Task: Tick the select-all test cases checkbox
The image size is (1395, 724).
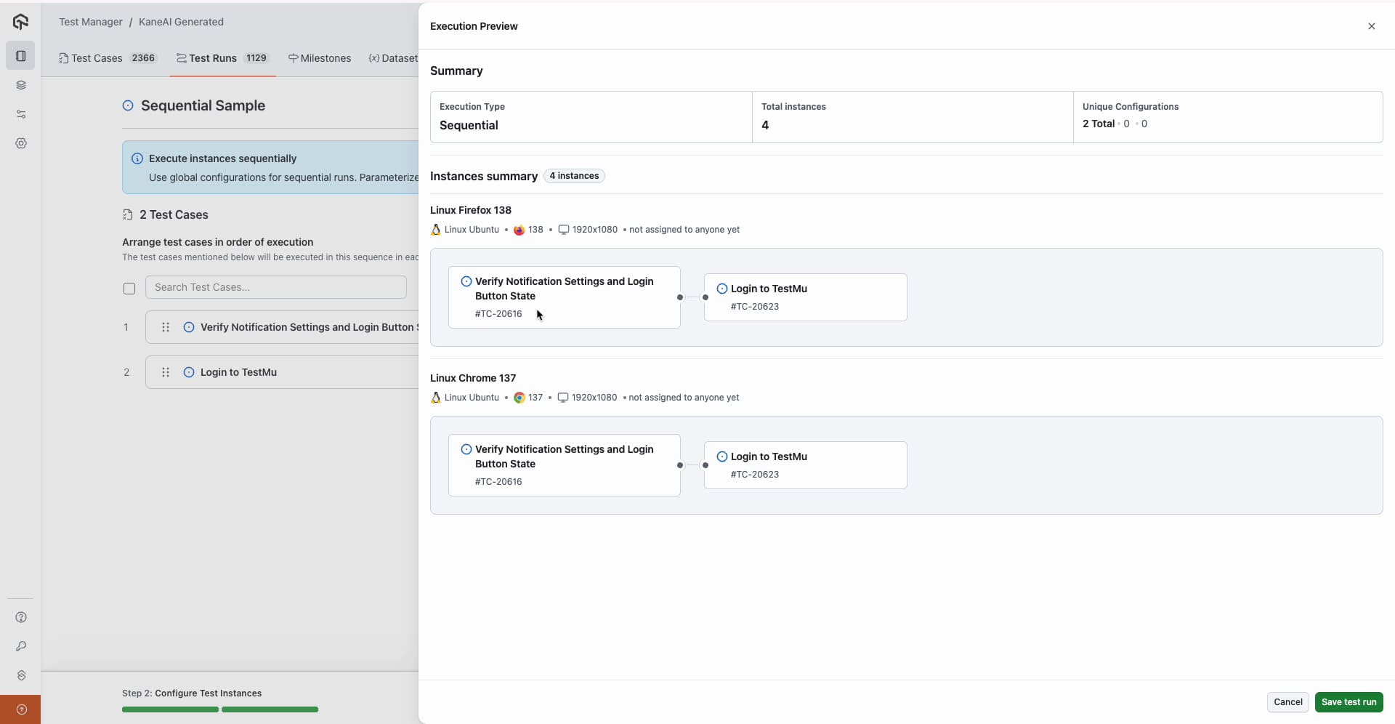Action: click(x=129, y=289)
